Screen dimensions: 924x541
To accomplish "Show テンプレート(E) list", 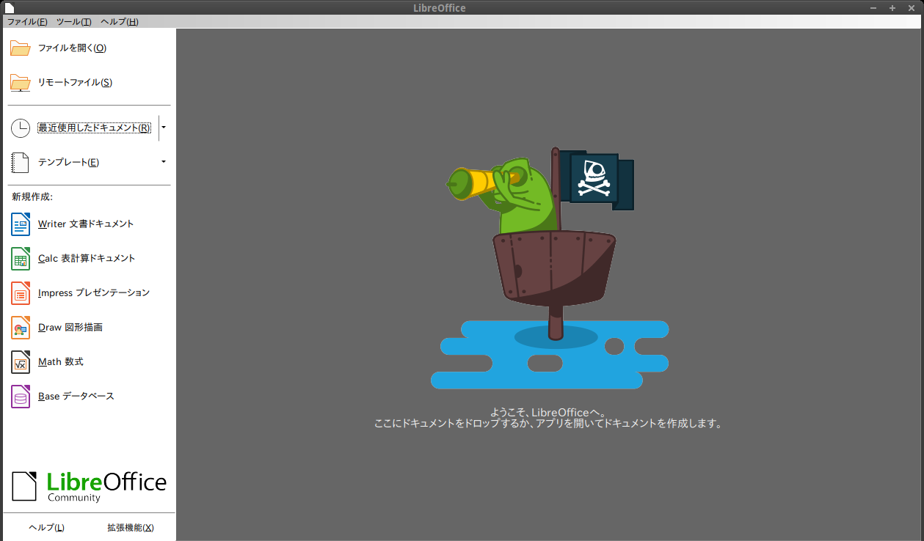I will 68,163.
